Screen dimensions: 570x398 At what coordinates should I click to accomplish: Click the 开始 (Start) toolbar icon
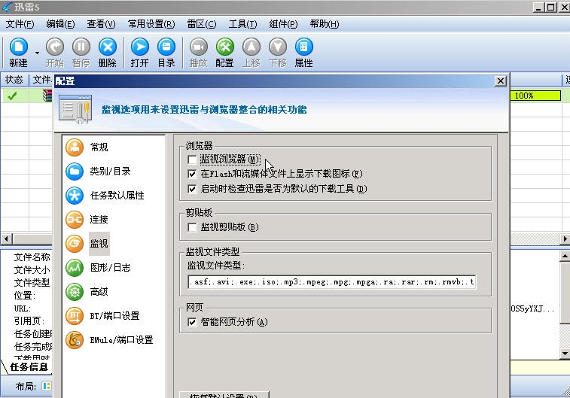point(55,47)
